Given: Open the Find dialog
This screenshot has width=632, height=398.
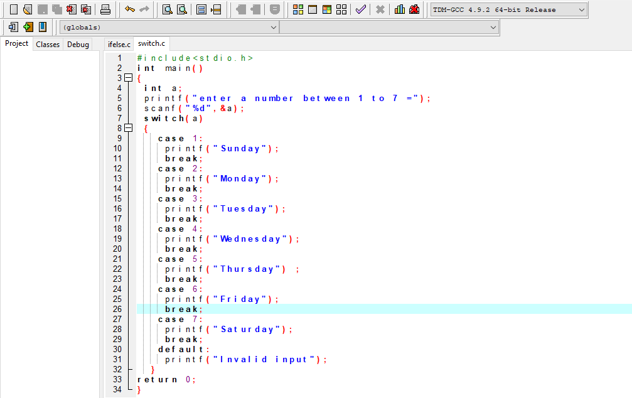Looking at the screenshot, I should (166, 9).
